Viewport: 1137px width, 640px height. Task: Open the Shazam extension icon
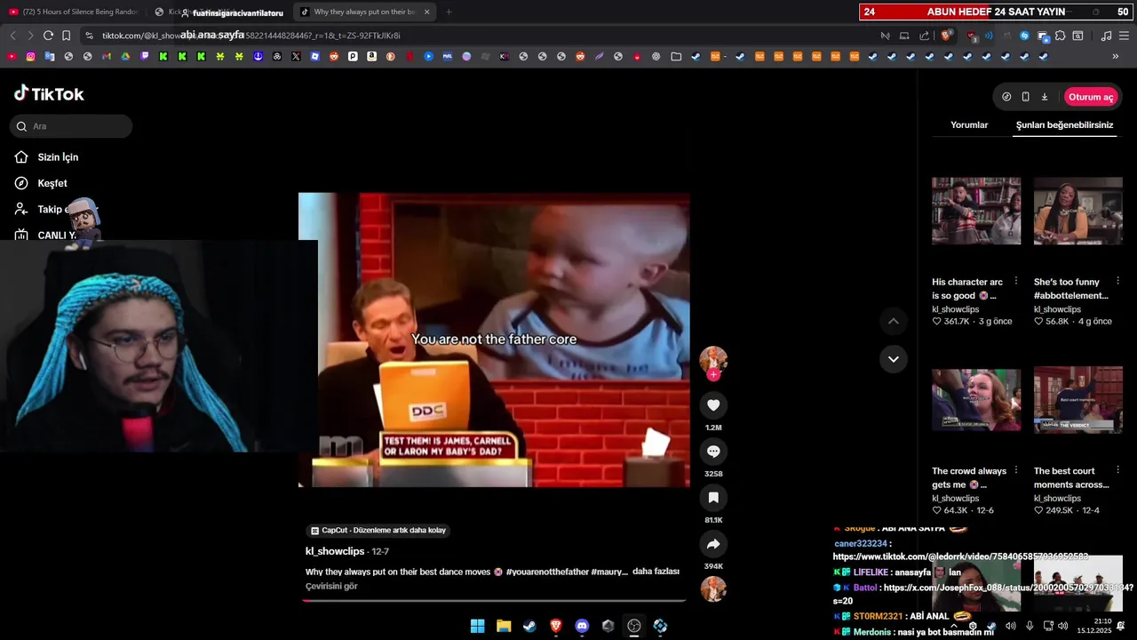pyautogui.click(x=1024, y=36)
